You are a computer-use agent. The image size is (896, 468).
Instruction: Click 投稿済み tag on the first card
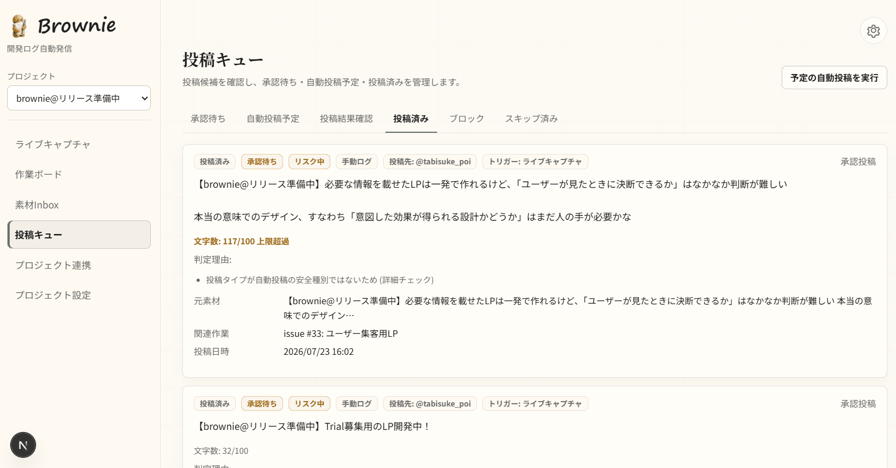(214, 162)
